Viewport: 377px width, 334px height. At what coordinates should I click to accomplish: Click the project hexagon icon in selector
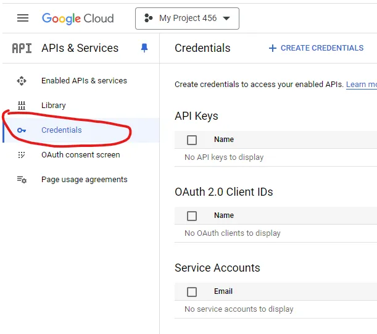(x=148, y=18)
